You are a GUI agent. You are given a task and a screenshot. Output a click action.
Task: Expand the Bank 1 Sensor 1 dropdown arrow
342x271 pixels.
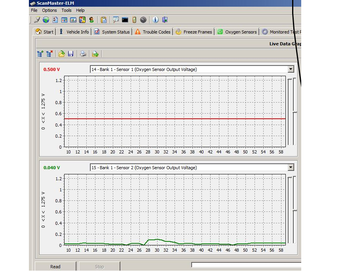(291, 69)
